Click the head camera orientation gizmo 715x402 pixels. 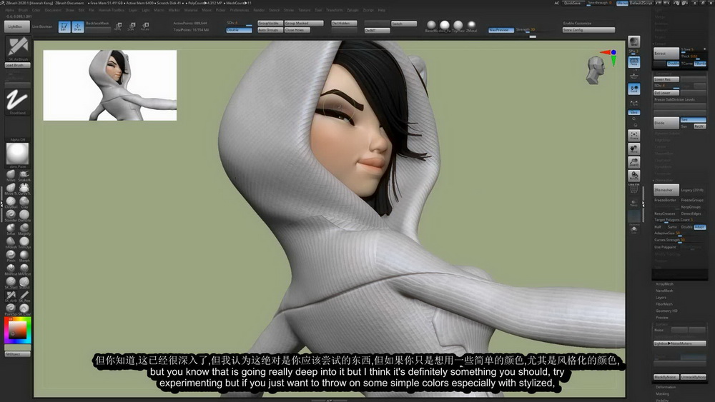pos(595,71)
